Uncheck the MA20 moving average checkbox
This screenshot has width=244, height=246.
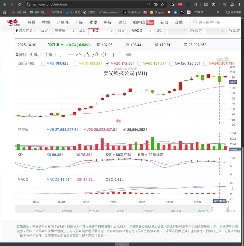[x=107, y=63]
